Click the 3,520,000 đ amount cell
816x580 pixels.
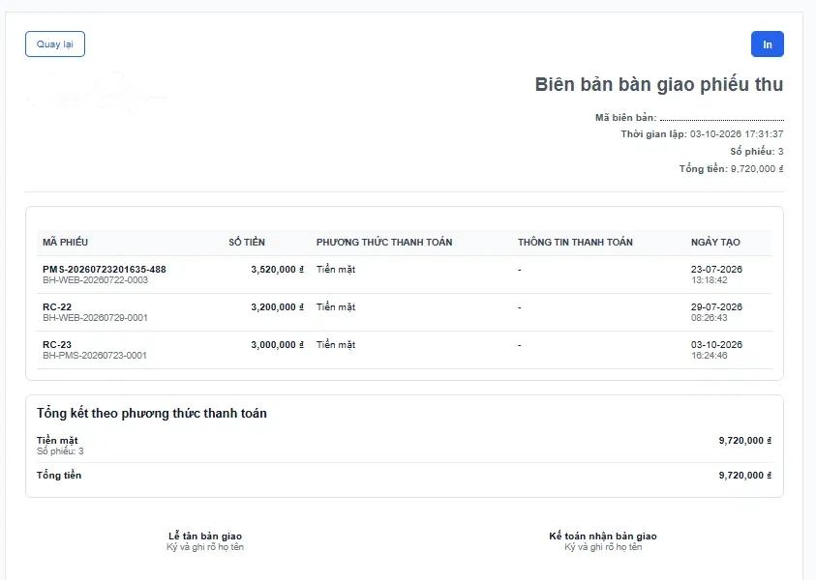(x=278, y=269)
